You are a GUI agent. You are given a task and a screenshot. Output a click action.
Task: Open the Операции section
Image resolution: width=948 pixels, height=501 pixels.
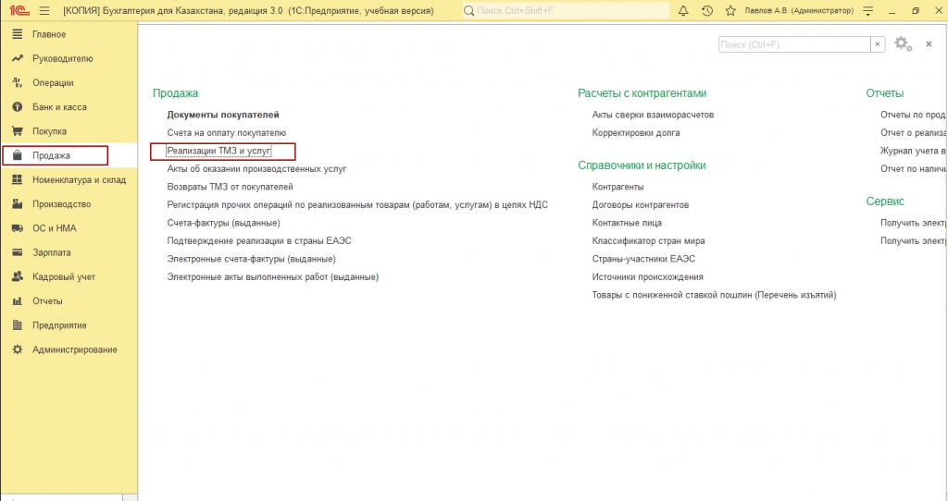pos(69,82)
